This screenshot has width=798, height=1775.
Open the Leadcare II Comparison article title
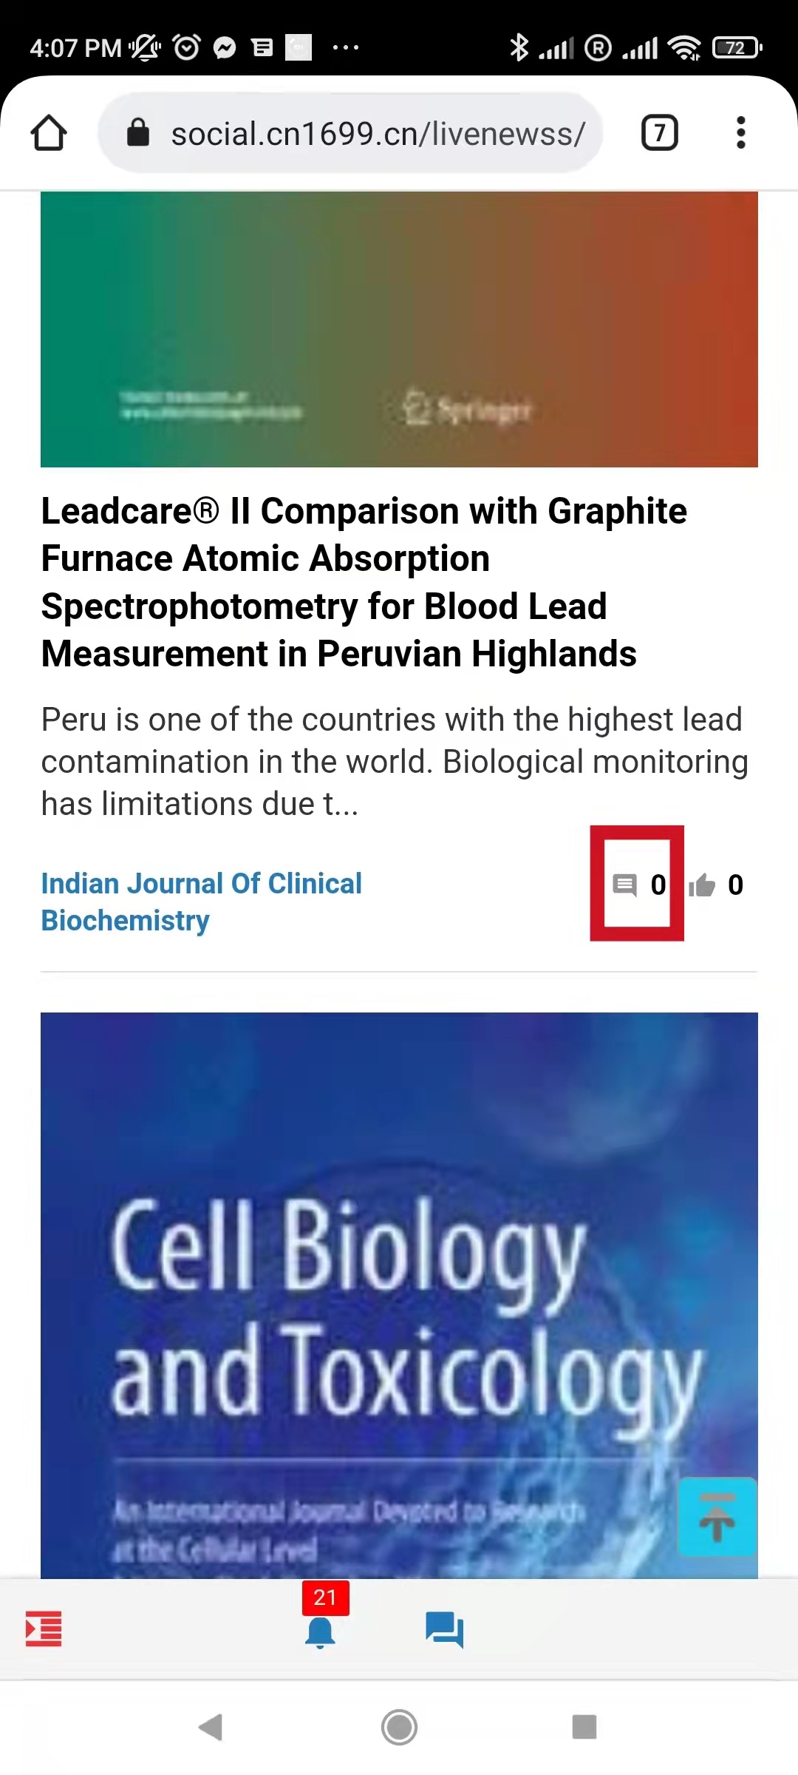click(x=364, y=582)
